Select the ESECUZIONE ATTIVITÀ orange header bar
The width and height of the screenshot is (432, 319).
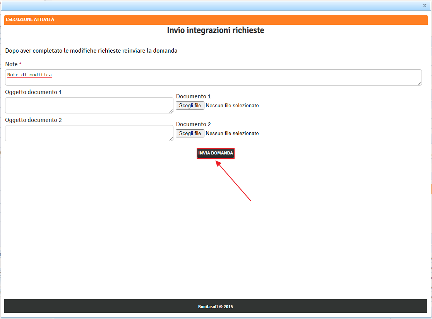(x=216, y=19)
